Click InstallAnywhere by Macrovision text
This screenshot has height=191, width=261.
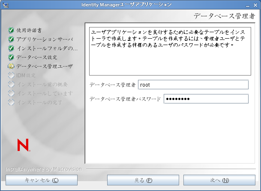coord(44,169)
